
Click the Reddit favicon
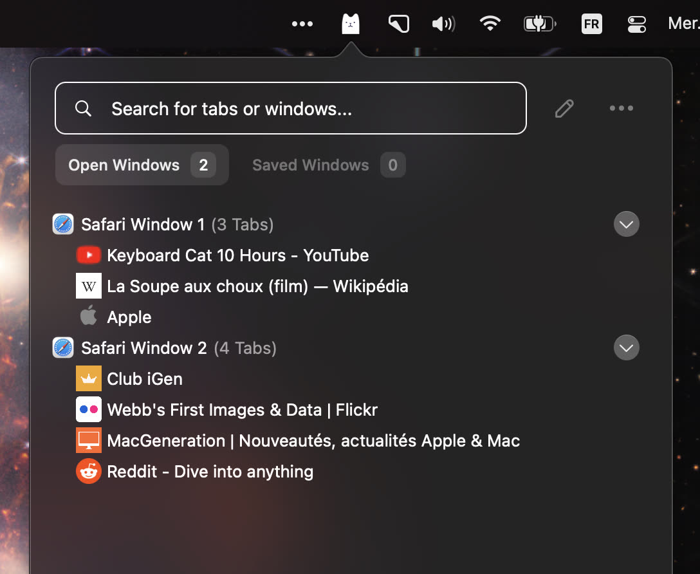[x=89, y=471]
